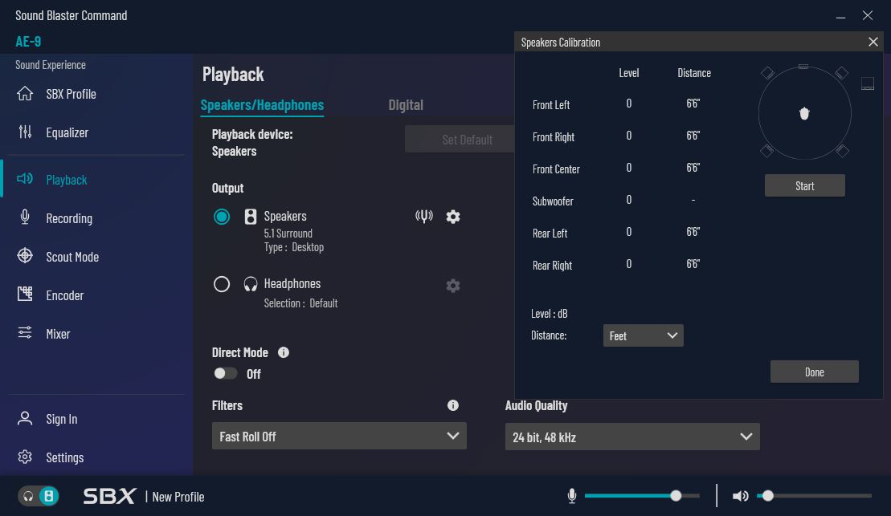Expand the Fast Roll Off filters dropdown

click(338, 437)
